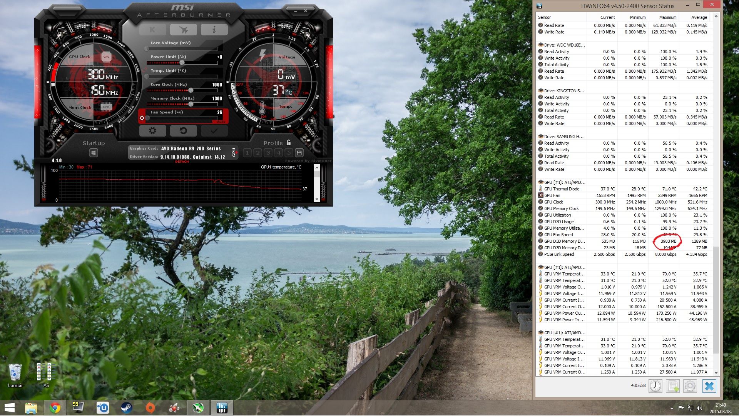Select profile slot 1
The image size is (739, 417).
pos(247,153)
